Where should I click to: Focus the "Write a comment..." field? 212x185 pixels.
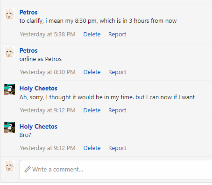point(116,170)
